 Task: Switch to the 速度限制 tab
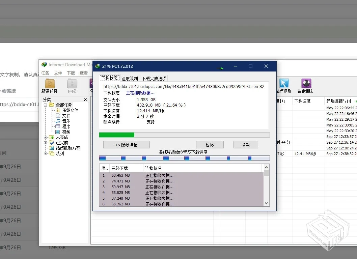(130, 79)
